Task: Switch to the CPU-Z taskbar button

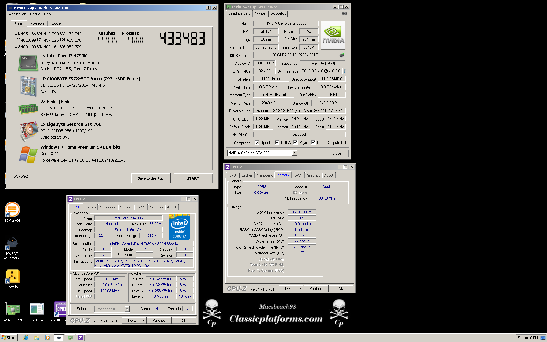Action: click(x=80, y=338)
